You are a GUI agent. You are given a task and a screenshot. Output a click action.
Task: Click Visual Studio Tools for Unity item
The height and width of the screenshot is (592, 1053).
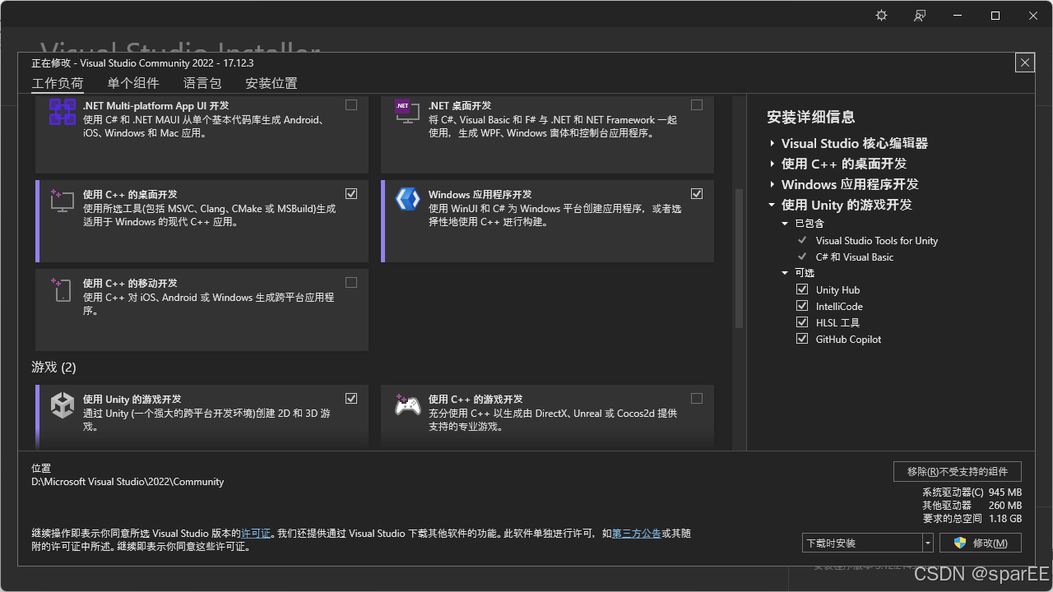pyautogui.click(x=877, y=241)
